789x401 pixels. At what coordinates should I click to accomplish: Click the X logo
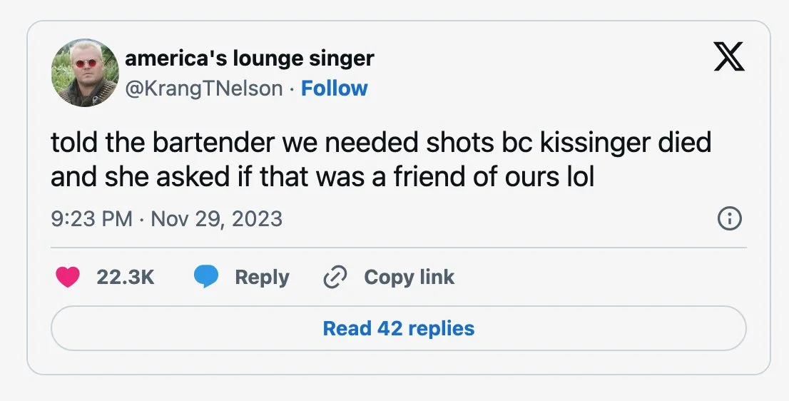pyautogui.click(x=729, y=57)
